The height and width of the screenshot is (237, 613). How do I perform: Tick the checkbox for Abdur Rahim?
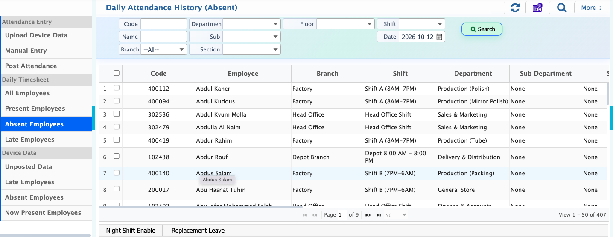117,140
